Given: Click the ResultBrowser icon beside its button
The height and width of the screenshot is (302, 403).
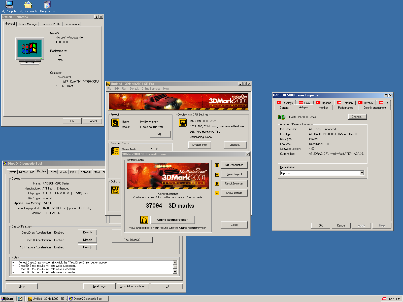Looking at the screenshot, I should pos(217,184).
